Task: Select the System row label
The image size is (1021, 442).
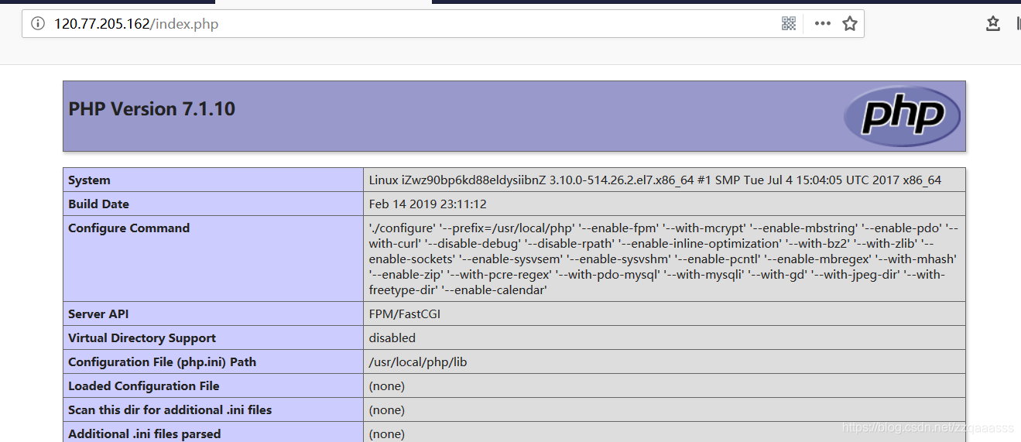Action: (89, 180)
